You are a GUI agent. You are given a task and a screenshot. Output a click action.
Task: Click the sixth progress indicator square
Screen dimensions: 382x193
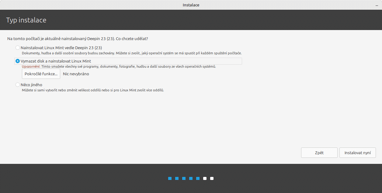click(x=204, y=178)
